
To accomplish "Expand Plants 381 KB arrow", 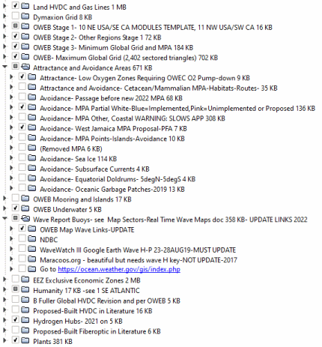I will [x=4, y=340].
